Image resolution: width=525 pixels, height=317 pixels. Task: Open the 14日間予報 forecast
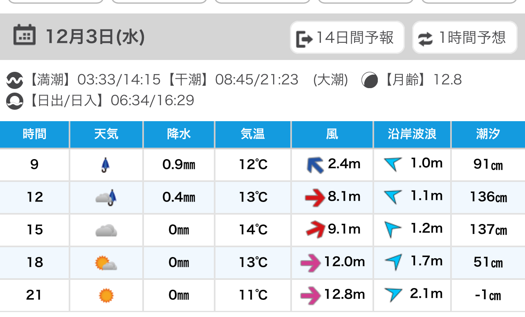click(x=347, y=38)
